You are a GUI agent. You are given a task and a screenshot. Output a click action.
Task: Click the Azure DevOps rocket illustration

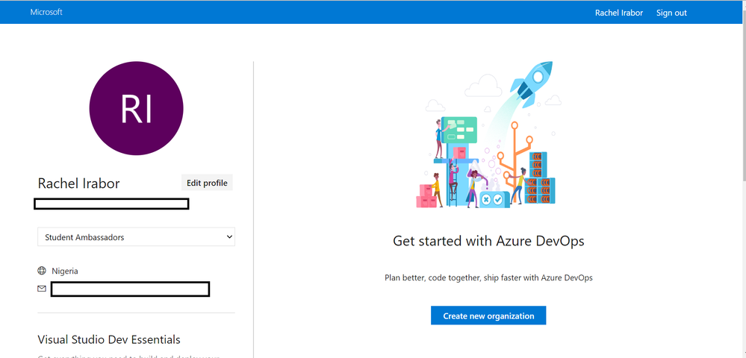pyautogui.click(x=488, y=135)
